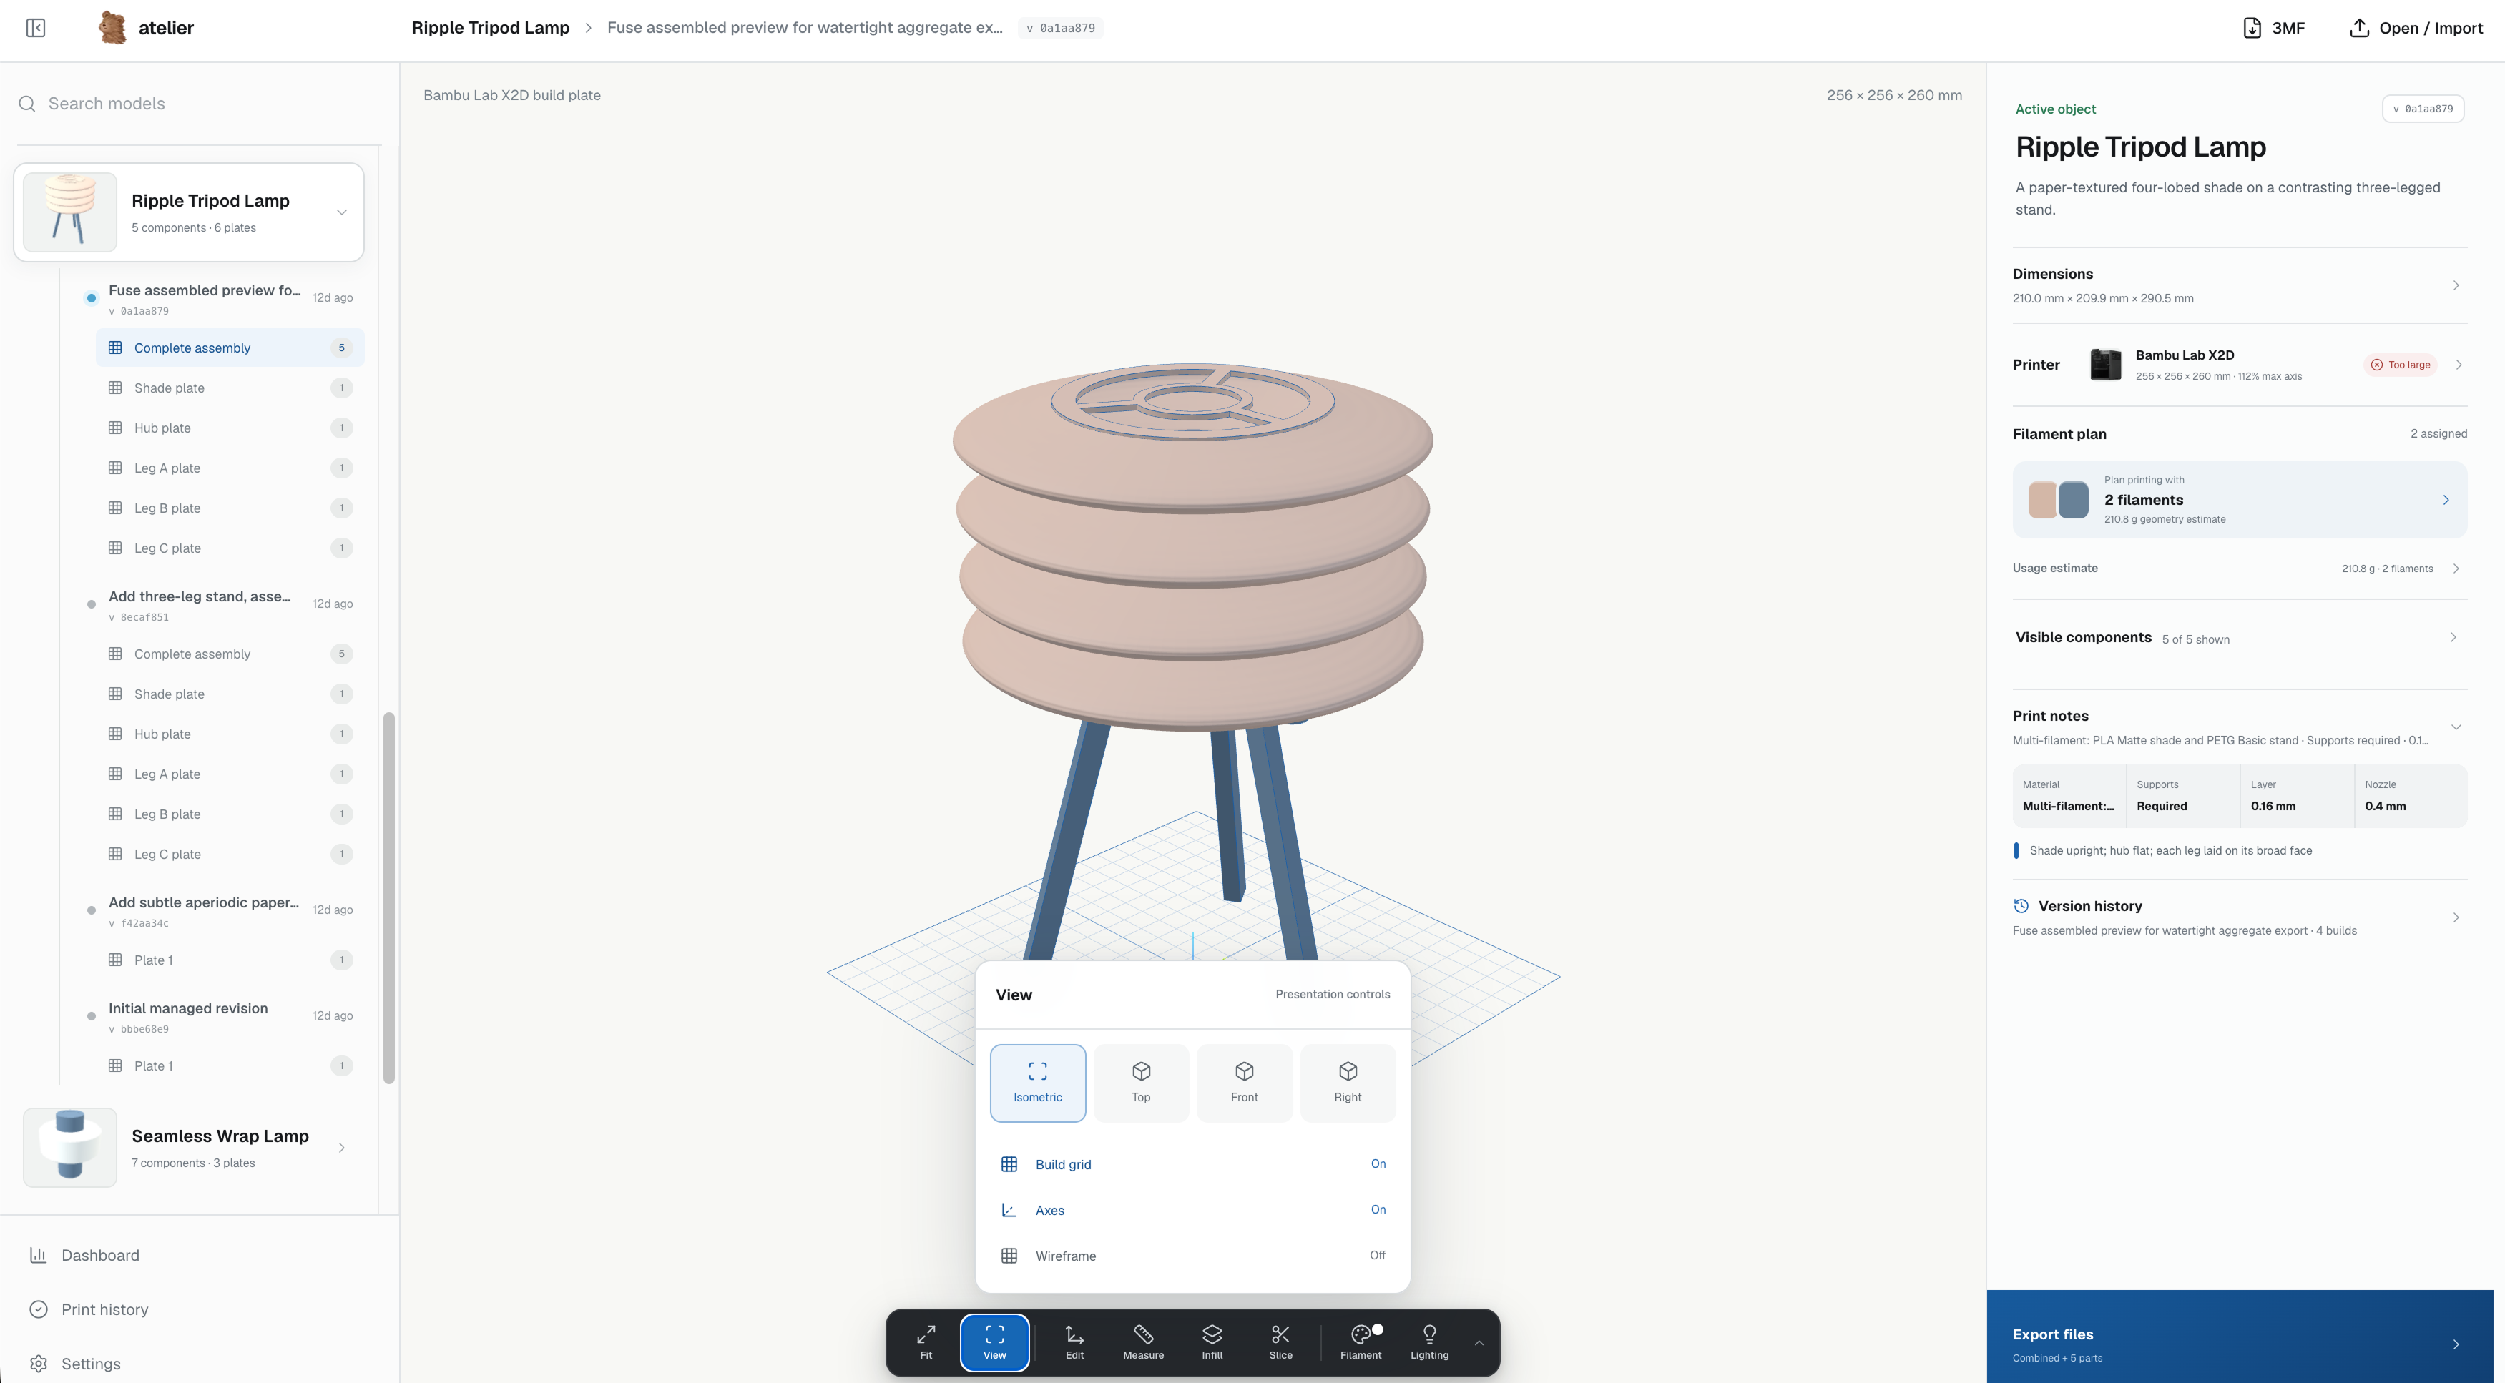
Task: Select Complete assembly under version 0a1aa879
Action: [x=230, y=347]
